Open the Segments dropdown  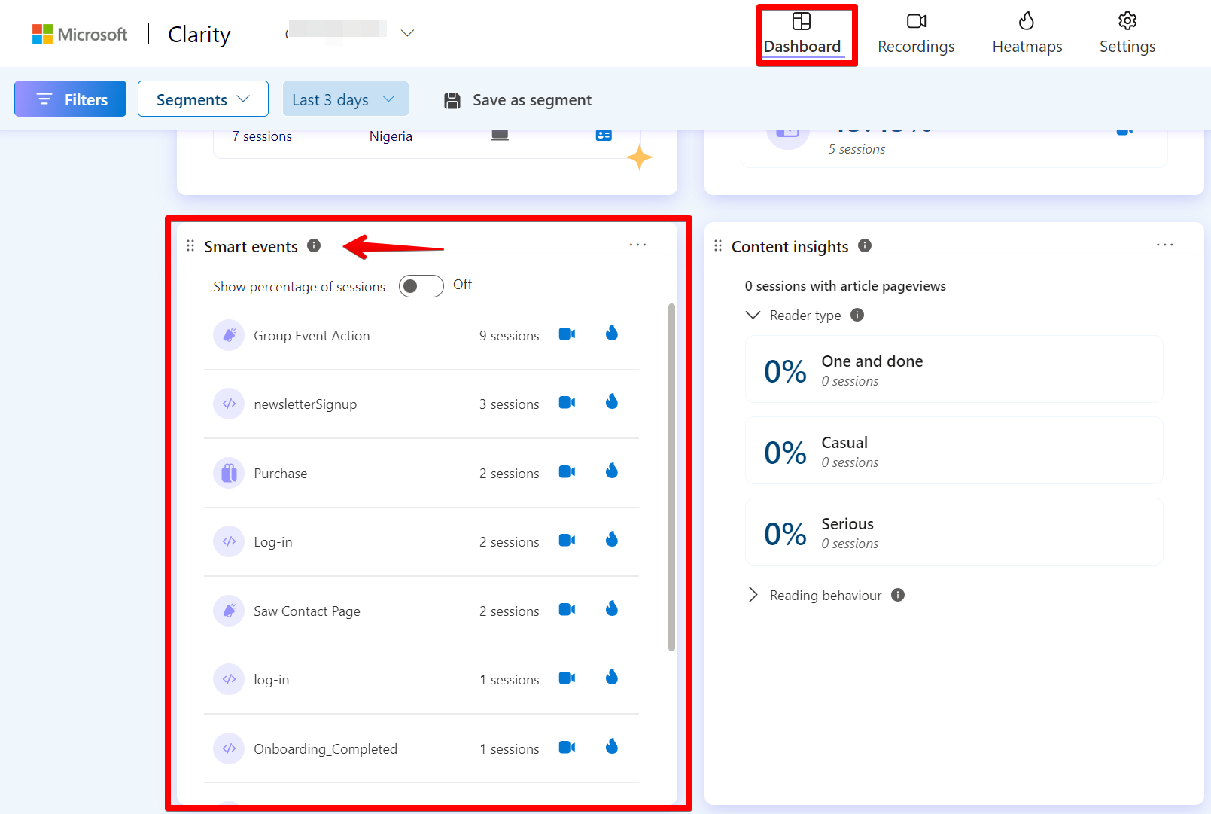[202, 99]
